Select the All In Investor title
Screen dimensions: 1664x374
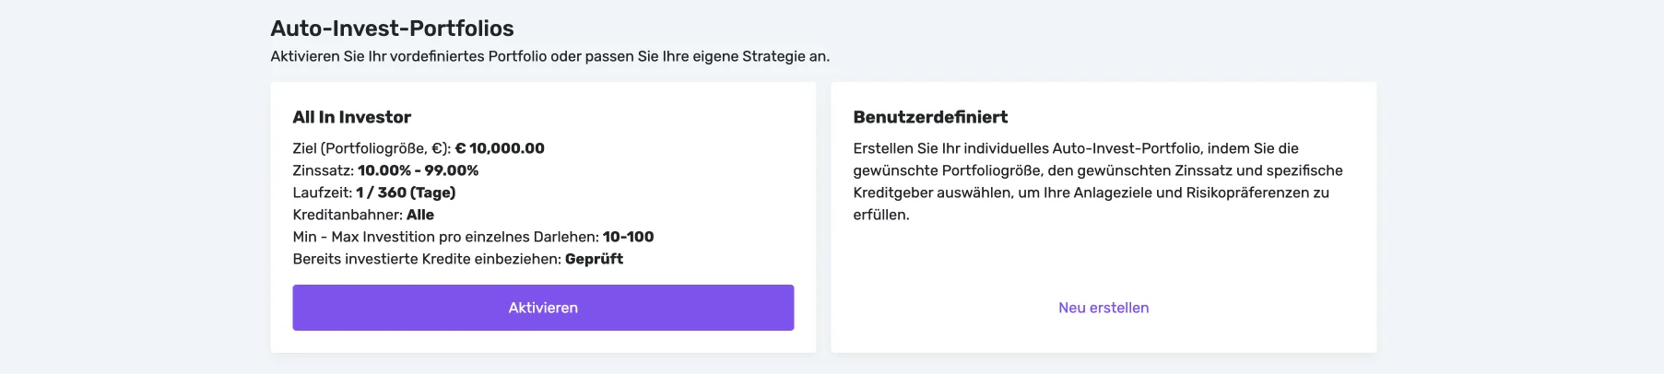coord(351,117)
